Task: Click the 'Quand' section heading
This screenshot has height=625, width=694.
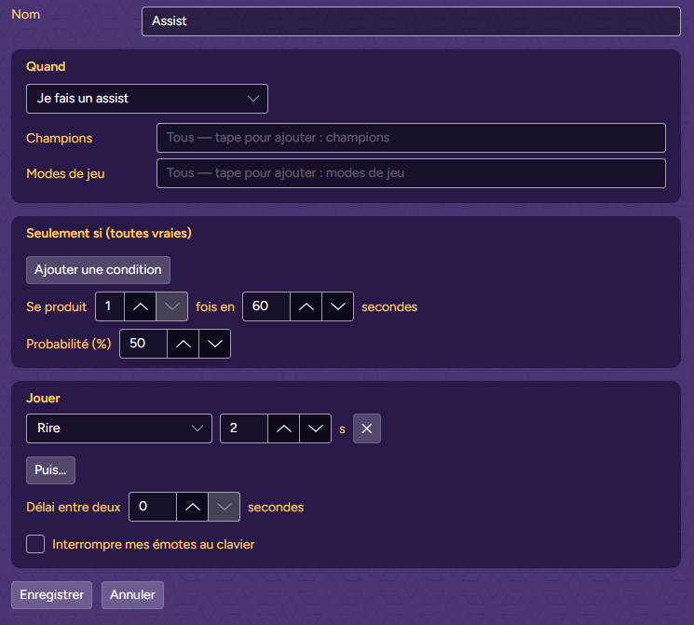Action: [46, 67]
